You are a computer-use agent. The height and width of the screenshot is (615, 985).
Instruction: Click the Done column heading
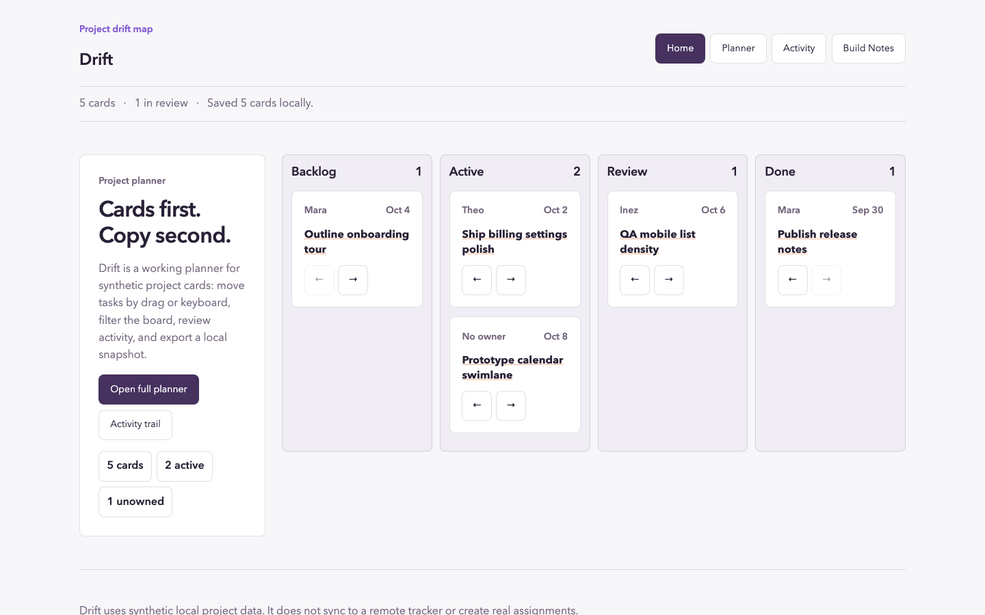pos(780,172)
